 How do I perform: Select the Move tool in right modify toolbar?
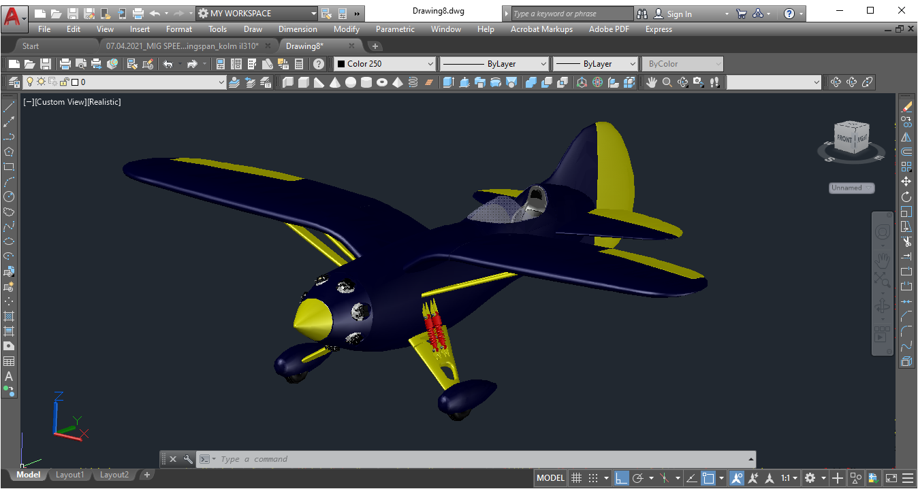pos(906,182)
